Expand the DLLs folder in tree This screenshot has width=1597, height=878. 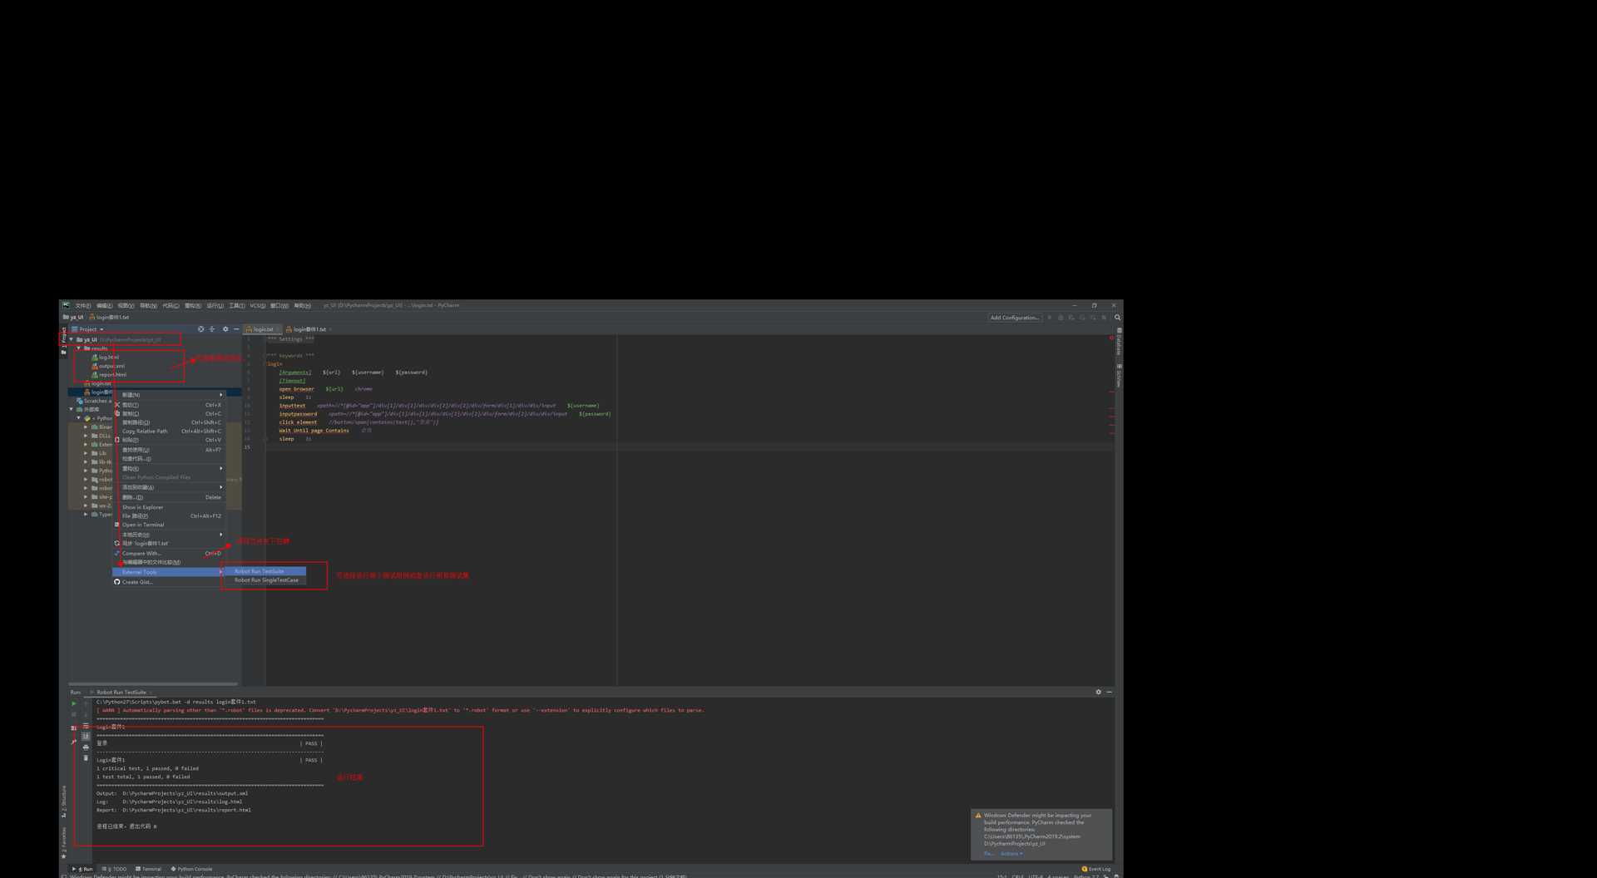86,436
